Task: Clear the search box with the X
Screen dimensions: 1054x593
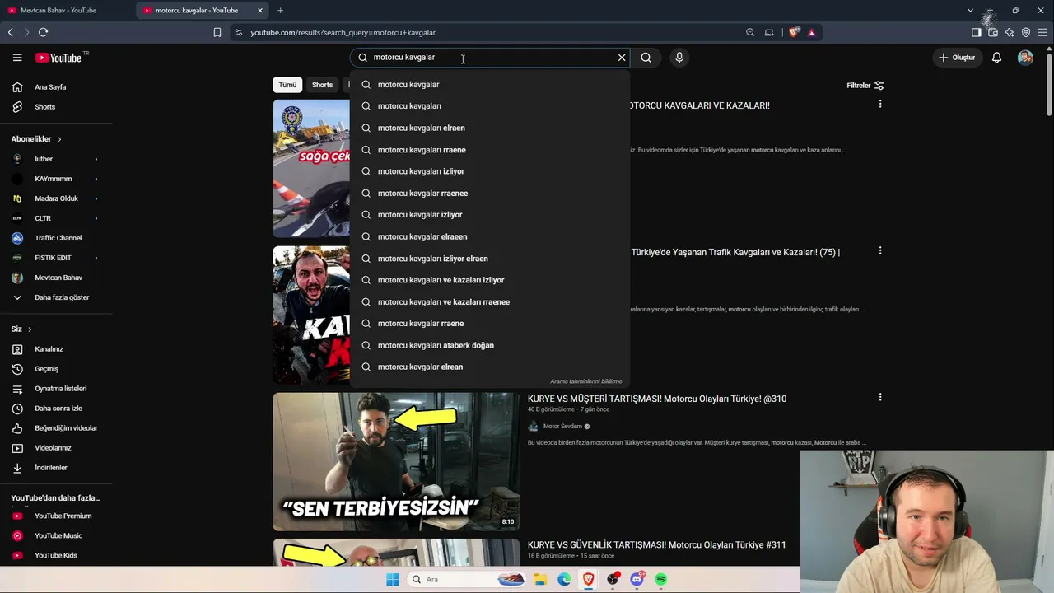Action: (x=622, y=58)
